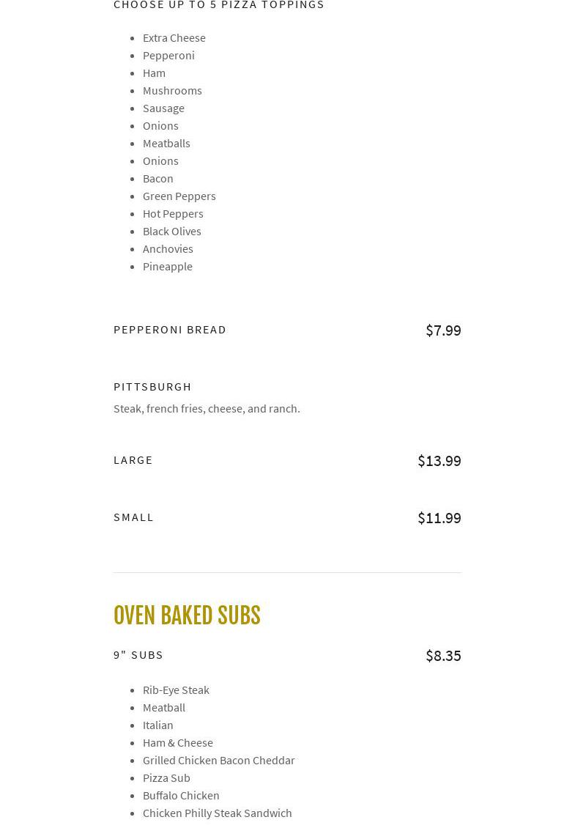
Task: Select the Pittsburgh heading
Action: point(152,387)
